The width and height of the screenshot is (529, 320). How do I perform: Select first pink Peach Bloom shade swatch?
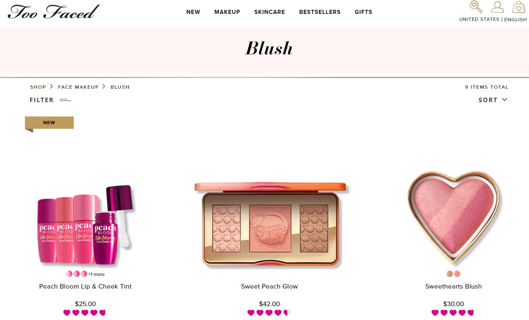[x=69, y=274]
